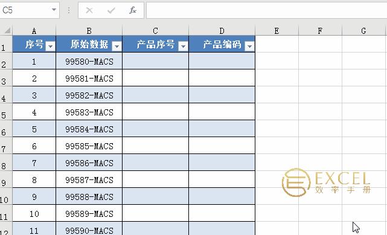Click empty 产品编码 cell beside 99589-MACS

click(x=222, y=213)
